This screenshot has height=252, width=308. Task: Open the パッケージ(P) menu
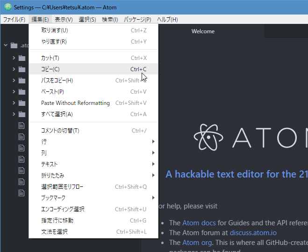click(x=137, y=19)
